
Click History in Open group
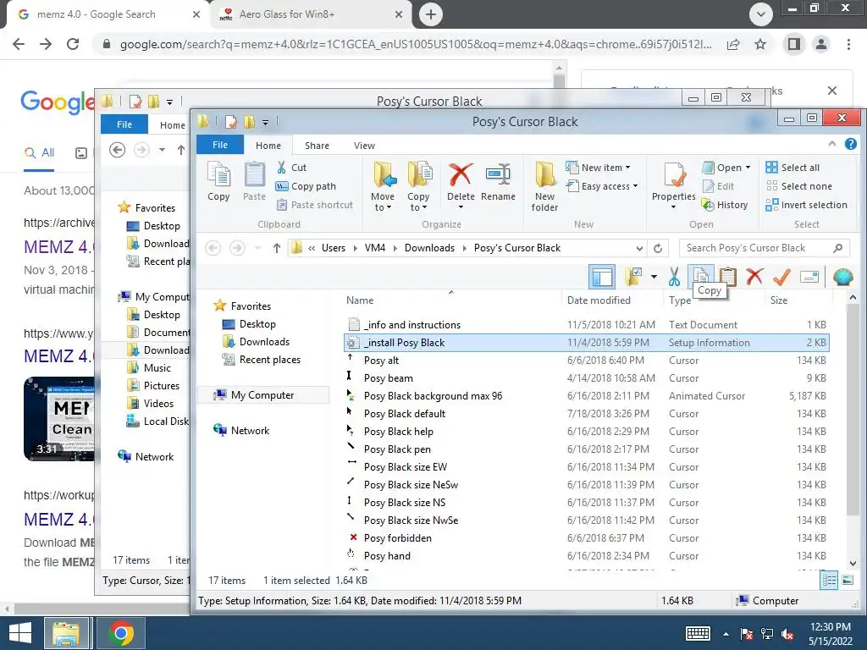[725, 205]
